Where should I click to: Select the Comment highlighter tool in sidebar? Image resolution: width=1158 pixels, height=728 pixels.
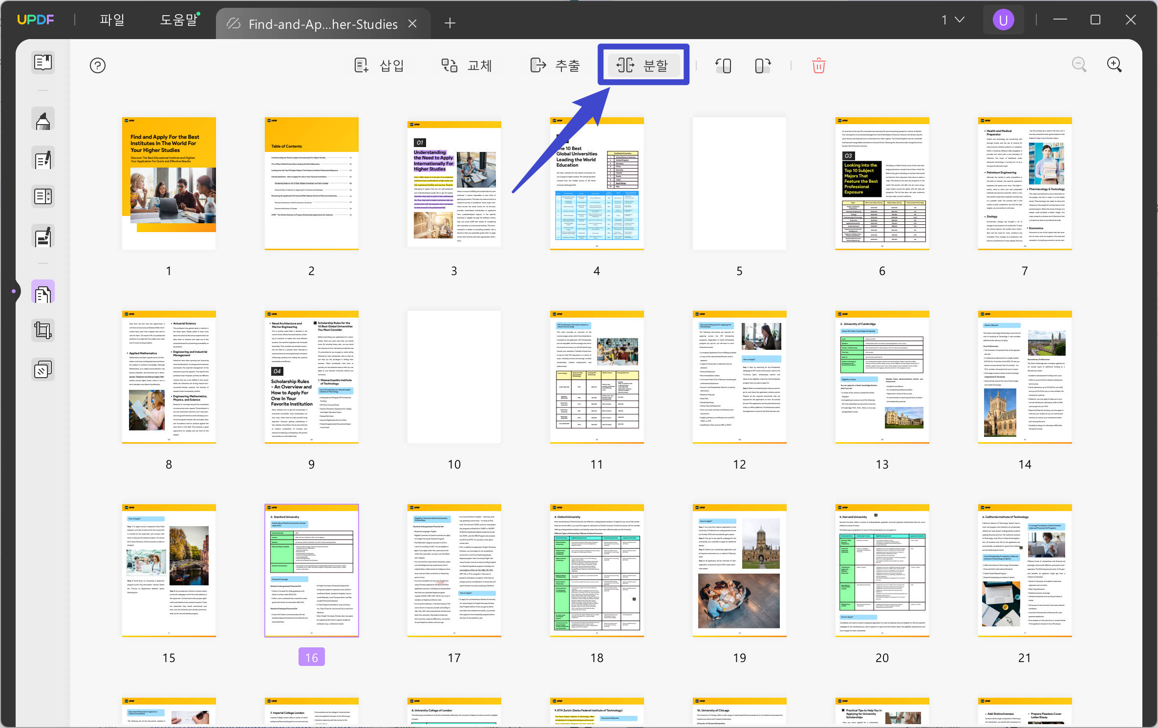coord(43,120)
